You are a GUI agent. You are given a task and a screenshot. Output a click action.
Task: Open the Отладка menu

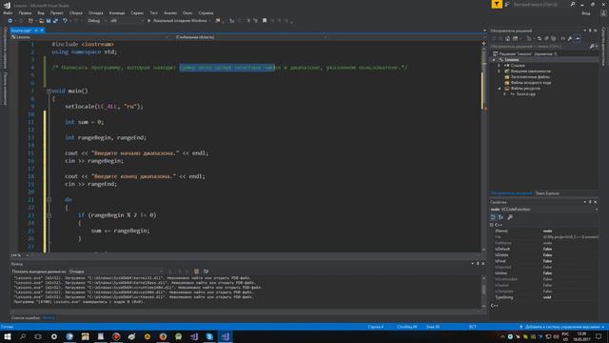click(95, 12)
